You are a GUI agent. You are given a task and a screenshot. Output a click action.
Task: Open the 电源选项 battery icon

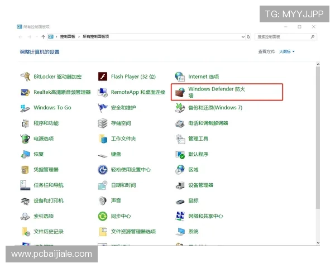25,138
